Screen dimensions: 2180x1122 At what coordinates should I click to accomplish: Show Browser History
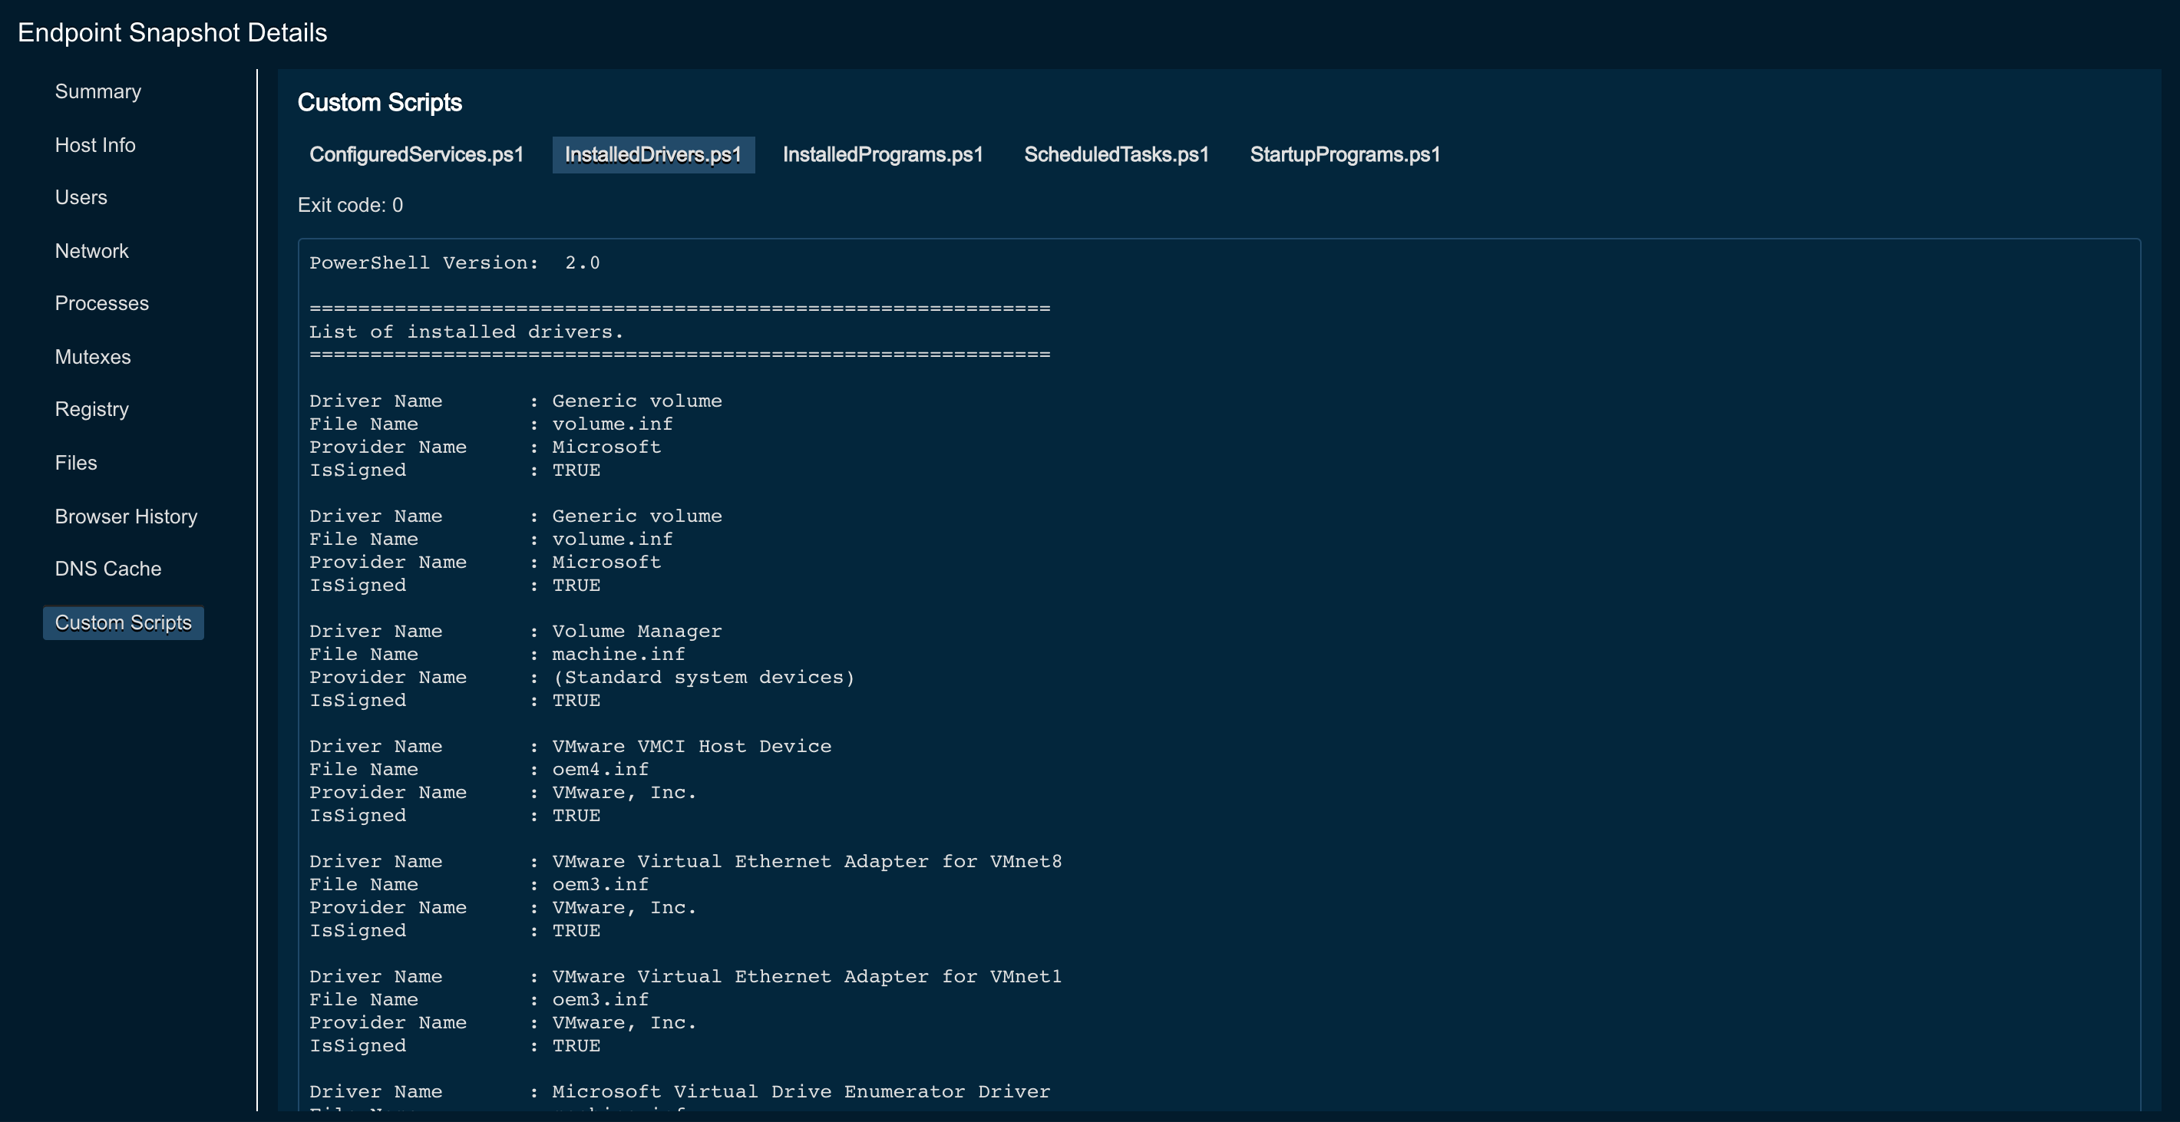(125, 516)
